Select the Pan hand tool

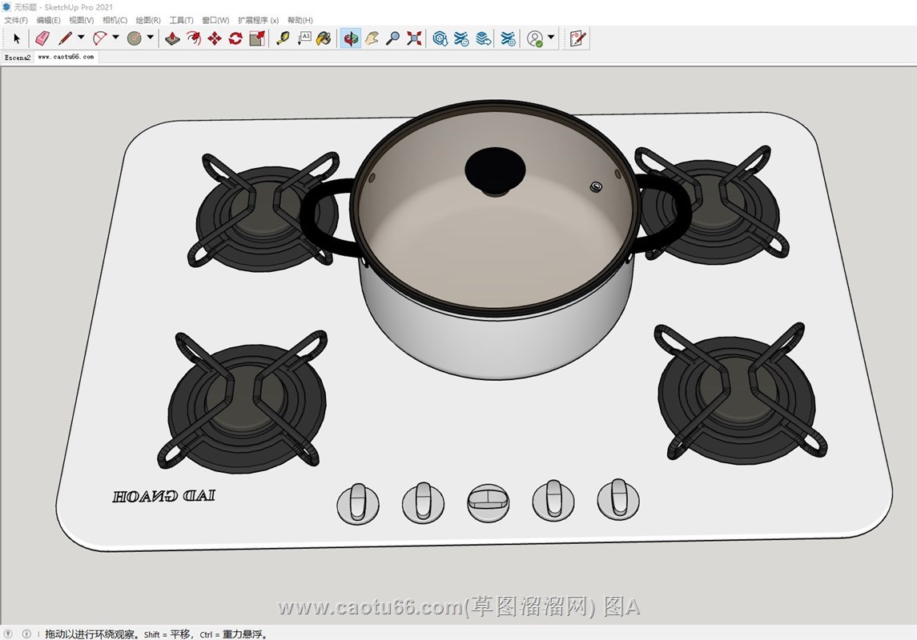tap(372, 38)
